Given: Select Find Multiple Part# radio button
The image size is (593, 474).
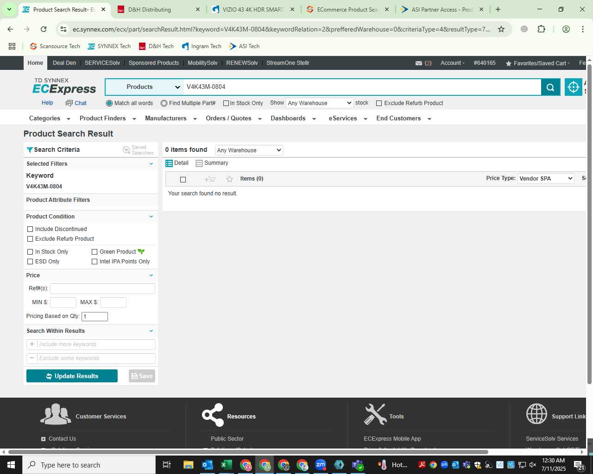Looking at the screenshot, I should pyautogui.click(x=164, y=103).
